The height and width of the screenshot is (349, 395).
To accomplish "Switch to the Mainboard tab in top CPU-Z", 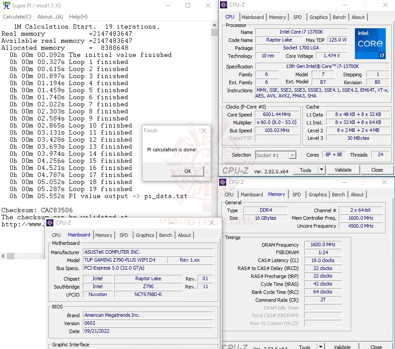I will tap(253, 17).
